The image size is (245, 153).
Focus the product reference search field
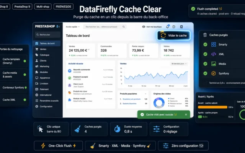pyautogui.click(x=105, y=27)
